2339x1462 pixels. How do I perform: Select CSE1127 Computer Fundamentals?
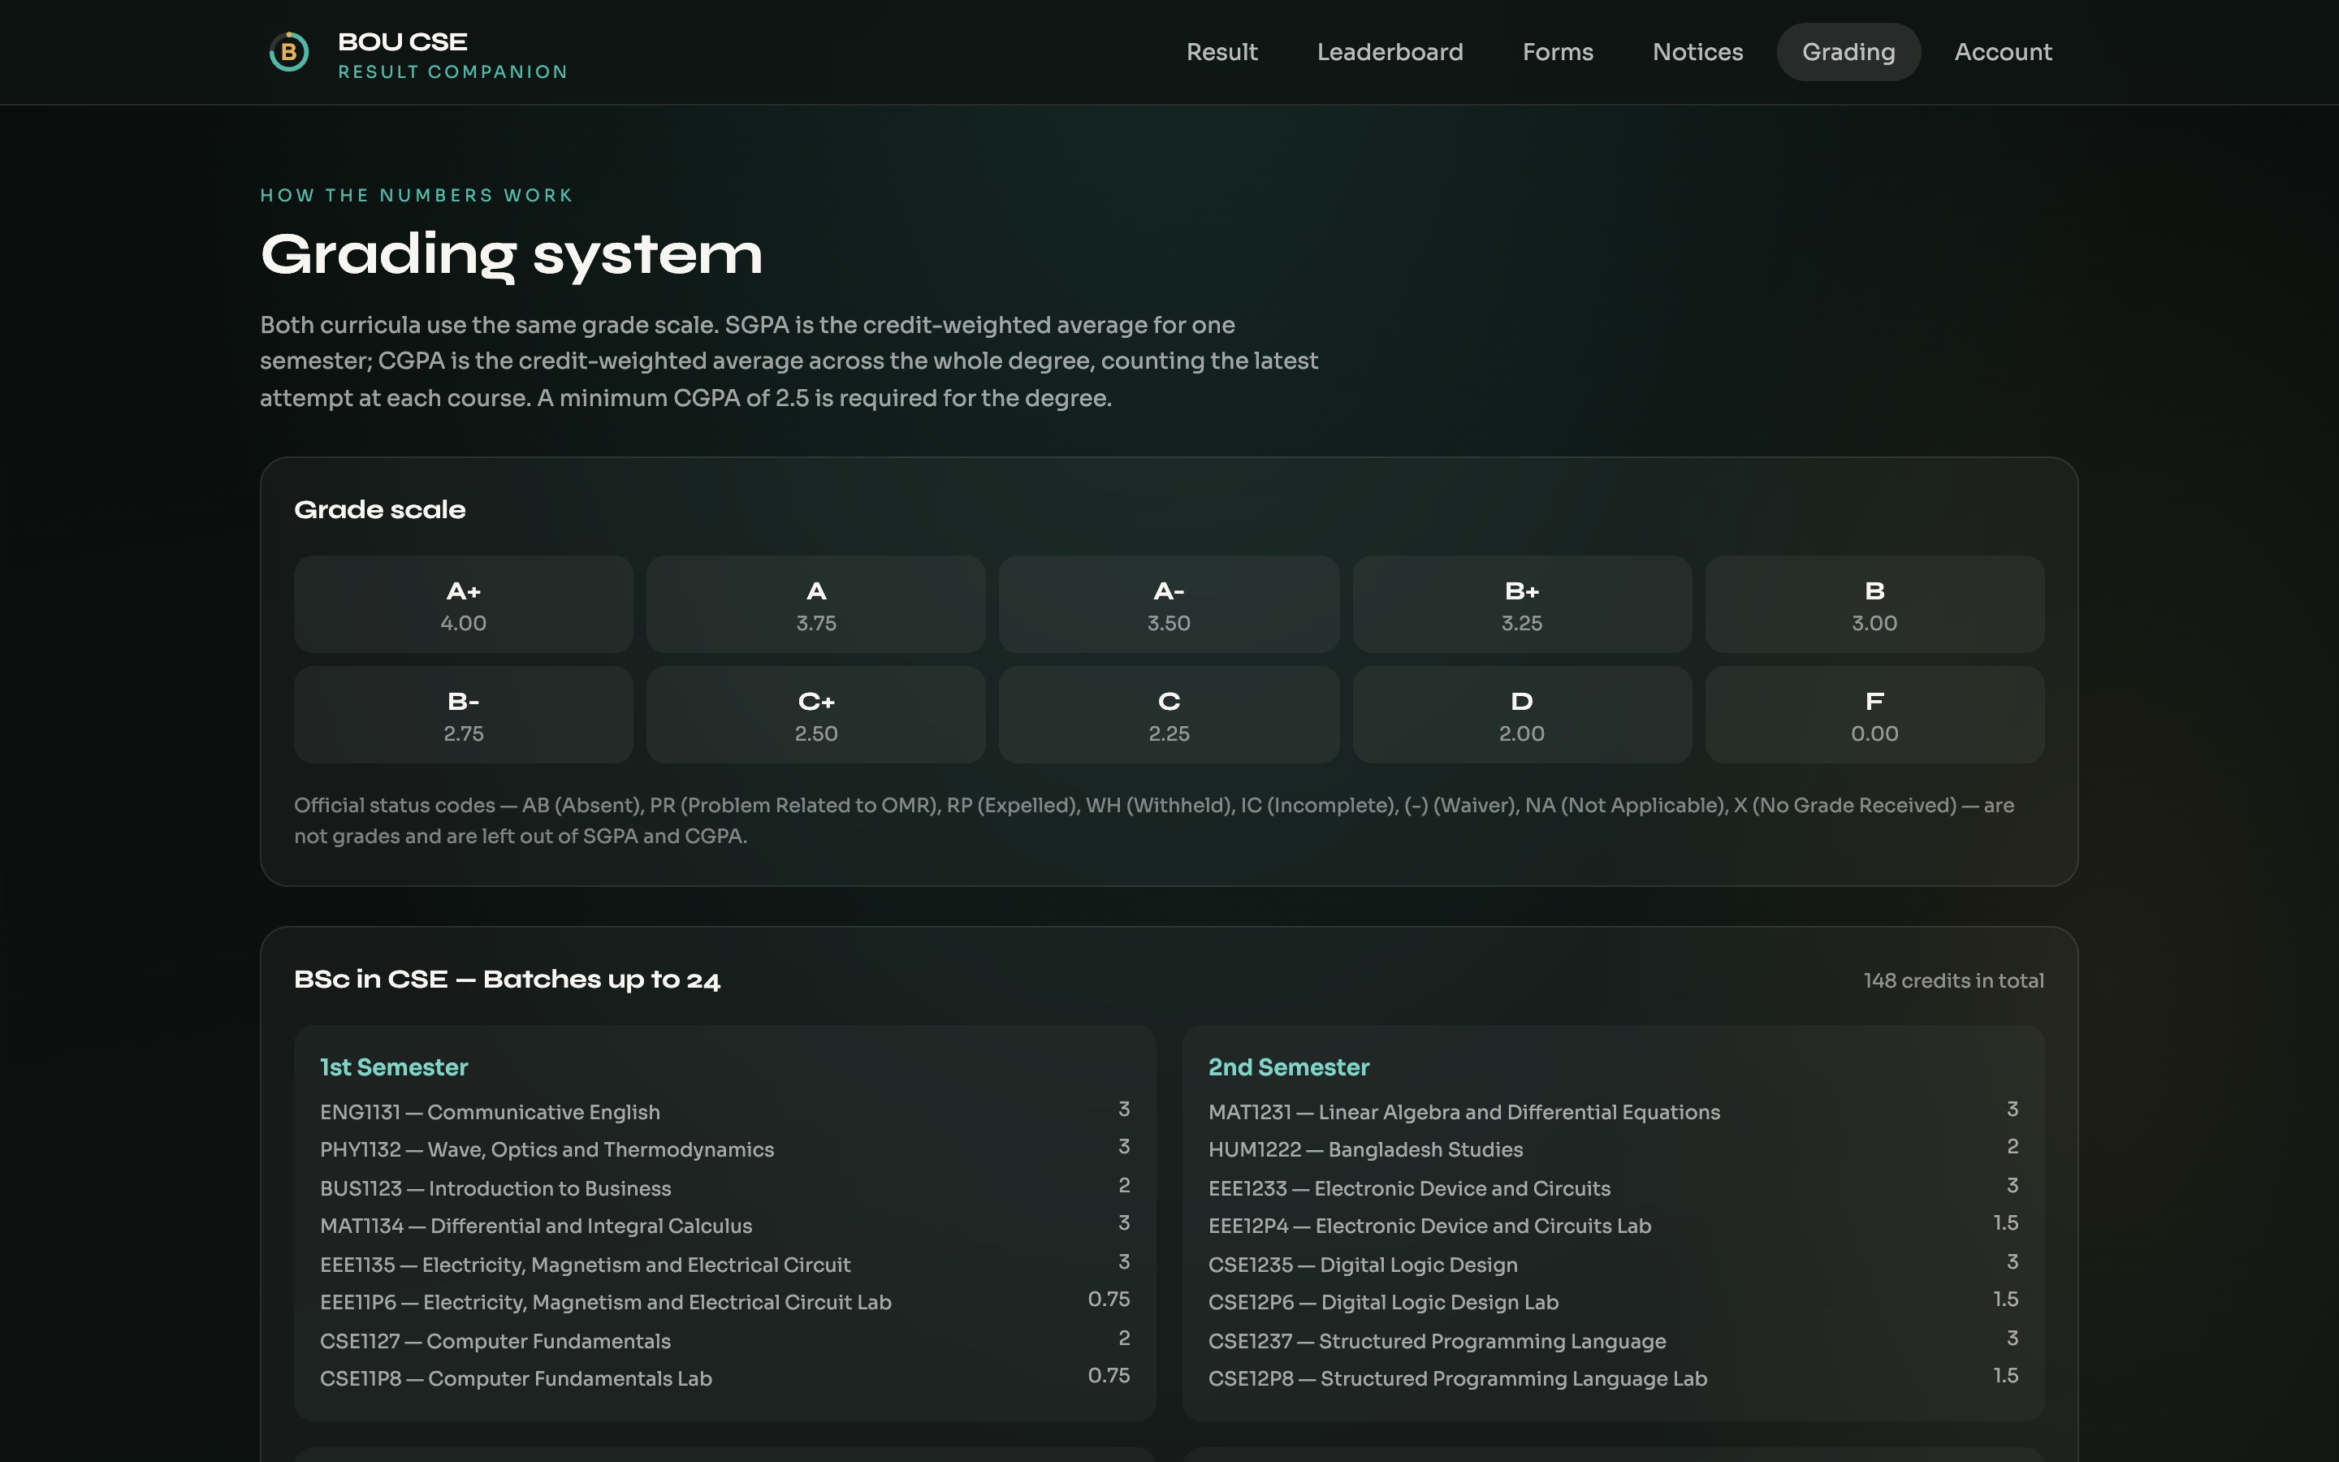(725, 1340)
